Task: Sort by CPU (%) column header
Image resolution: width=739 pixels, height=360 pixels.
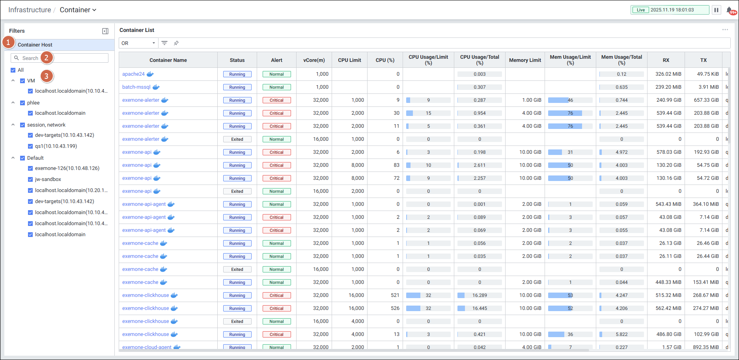Action: coord(384,60)
